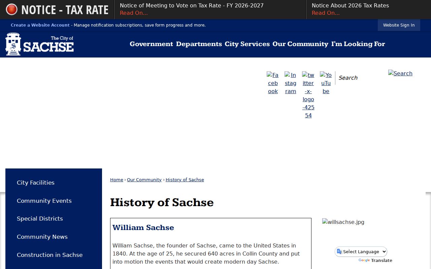Open the I'm Looking For menu
Image resolution: width=431 pixels, height=269 pixels.
[358, 44]
